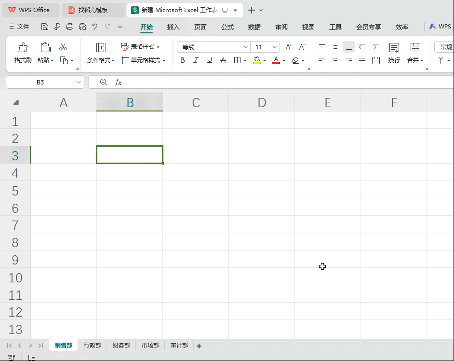Open the Page (页面) ribbon tab
Screen dimensions: 454x361
pos(200,27)
